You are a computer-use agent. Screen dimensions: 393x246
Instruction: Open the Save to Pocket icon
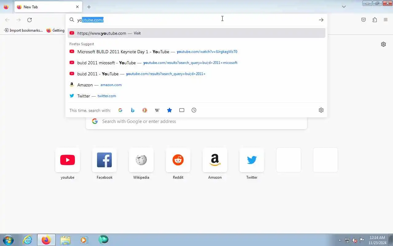364,20
